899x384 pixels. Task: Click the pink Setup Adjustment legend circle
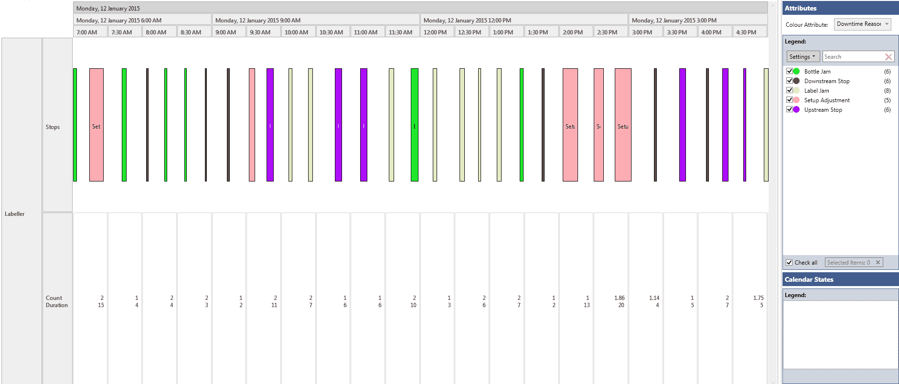796,100
